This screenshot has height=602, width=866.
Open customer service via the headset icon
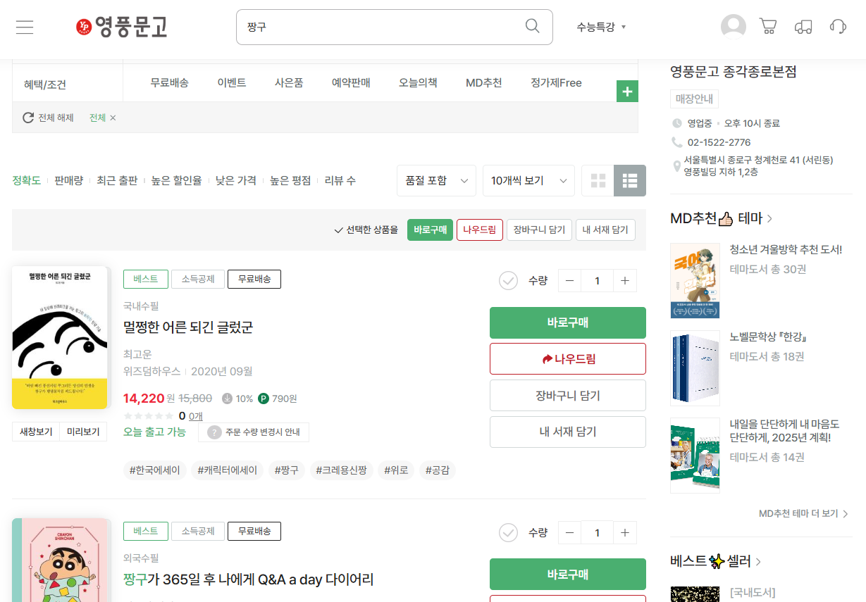[838, 26]
